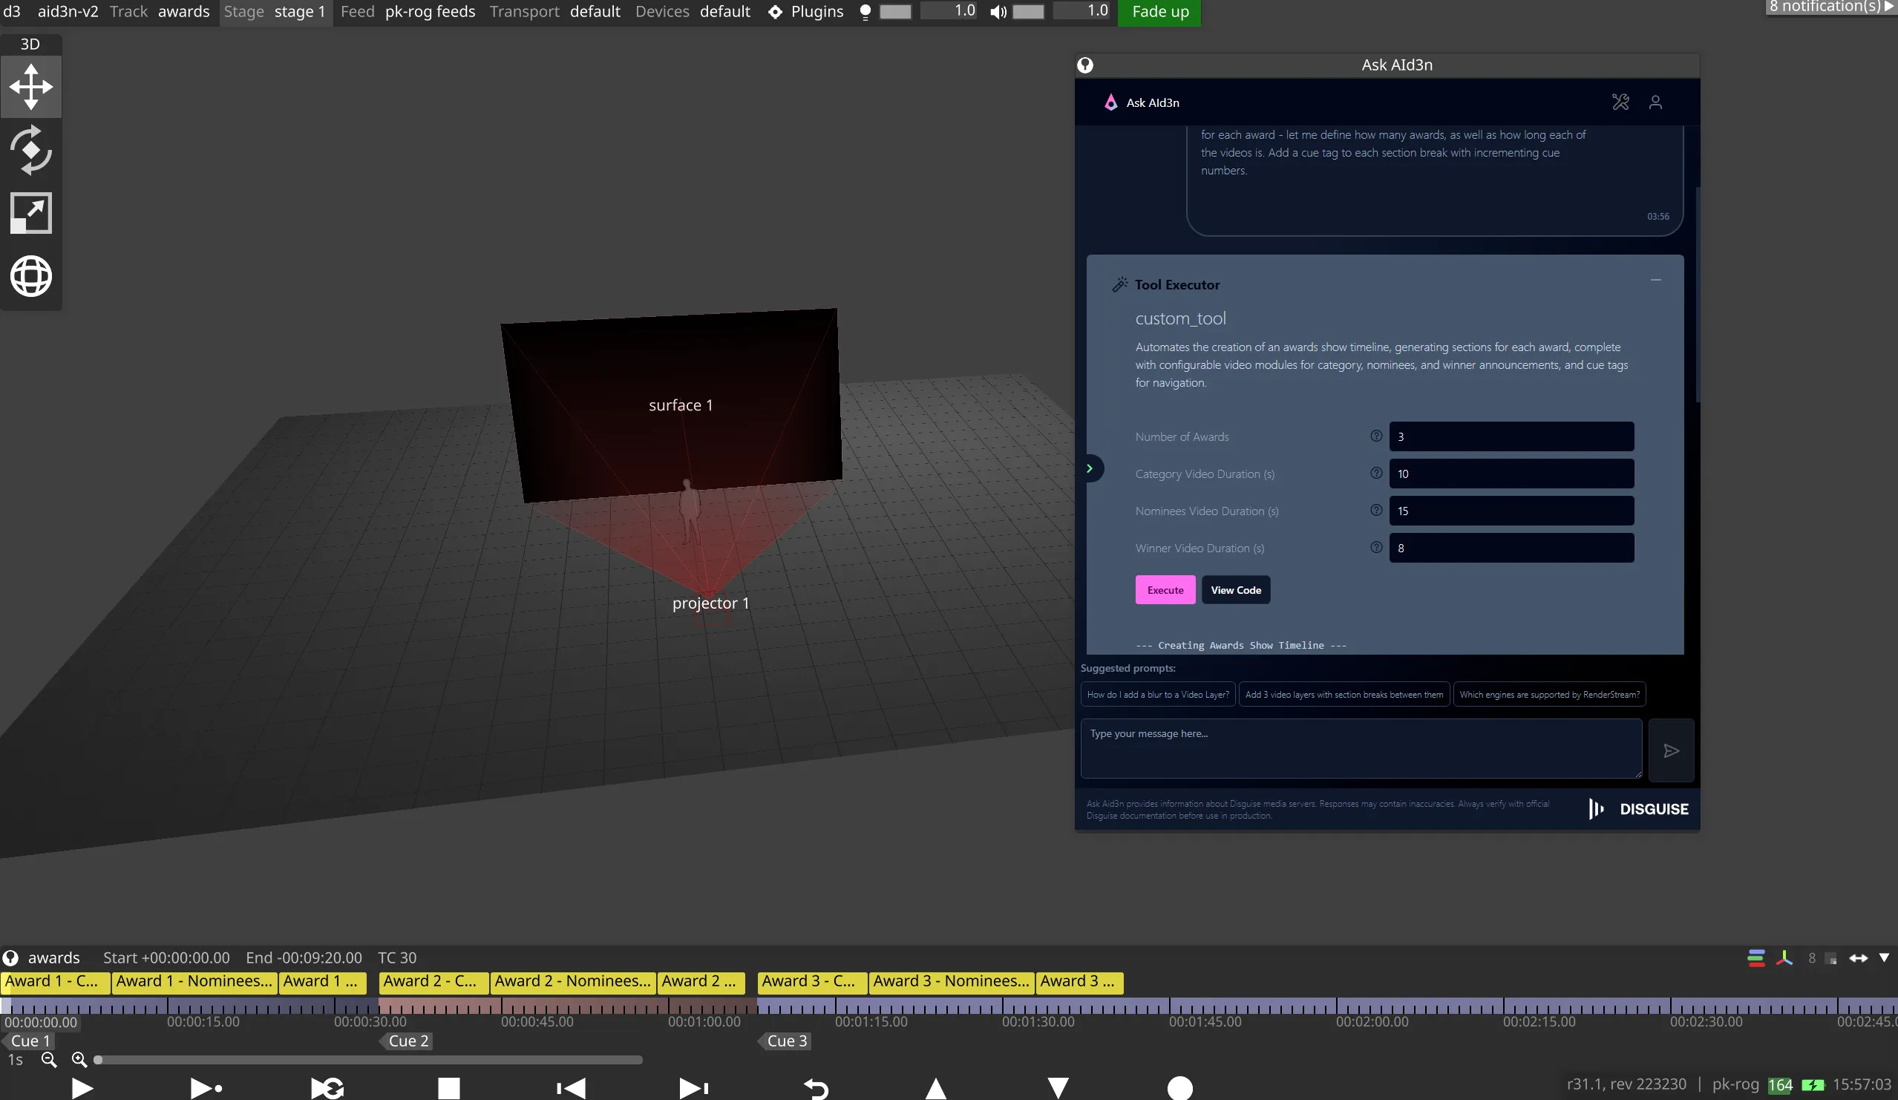Toggle the loop section playback mode
Viewport: 1898px width, 1100px height.
(x=327, y=1088)
